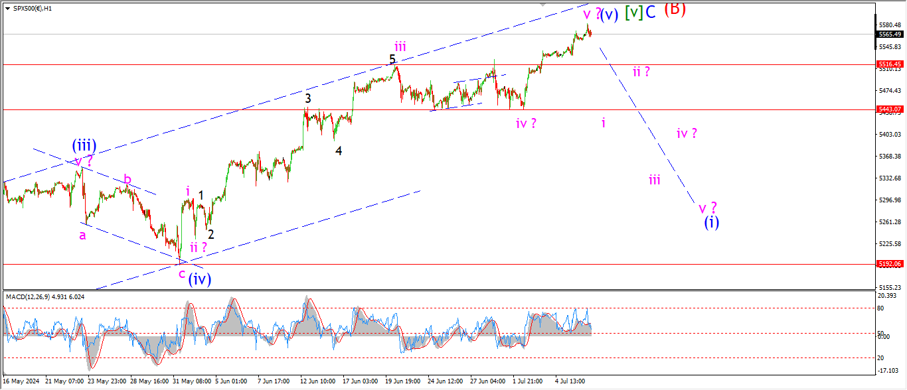
Task: Select the black current price tag 5565.49
Action: click(889, 34)
